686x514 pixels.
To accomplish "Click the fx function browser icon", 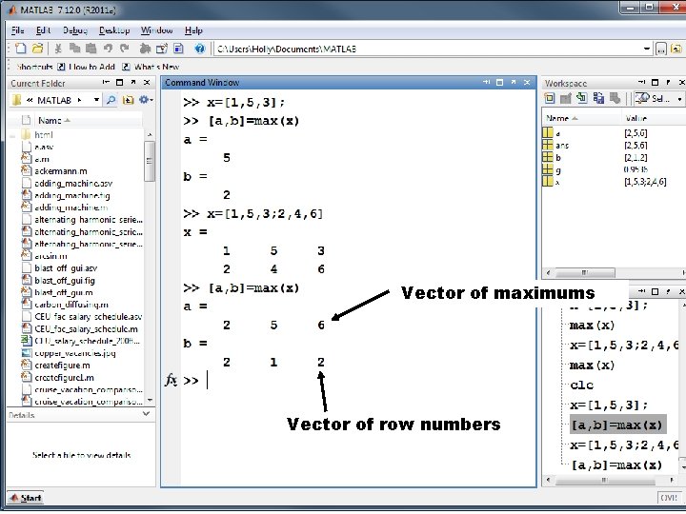I will pyautogui.click(x=171, y=380).
